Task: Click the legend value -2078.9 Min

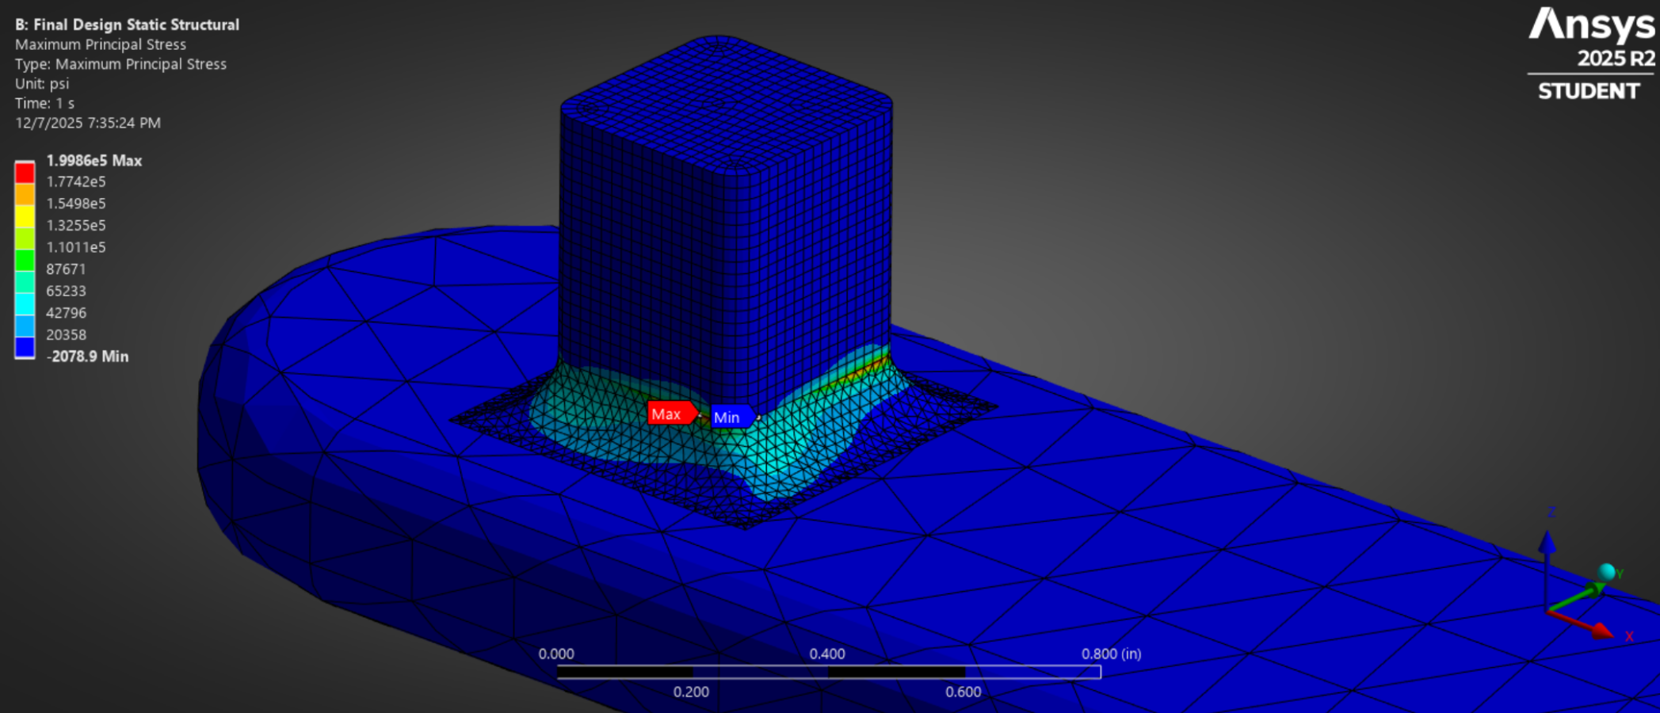Action: tap(88, 356)
